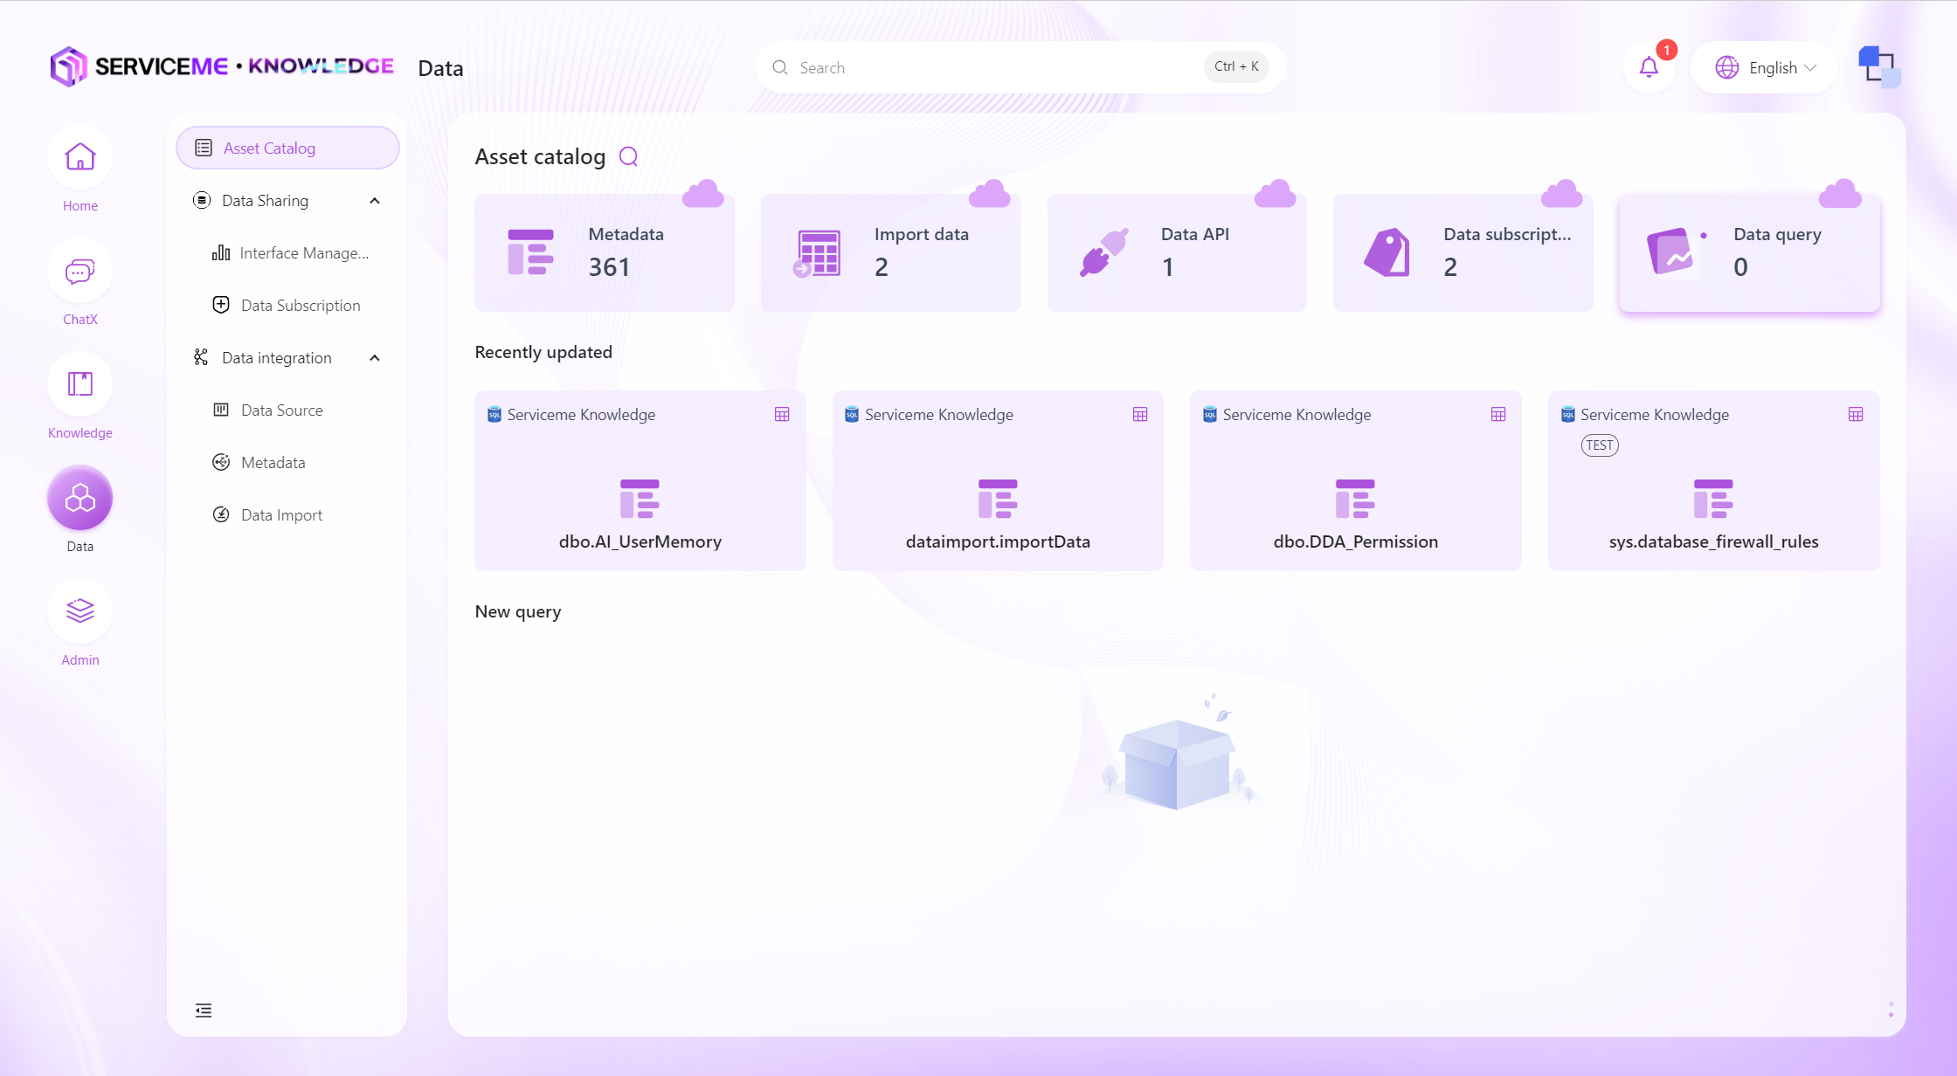Click the Ctrl + K shortcut badge
This screenshot has height=1076, width=1957.
[x=1236, y=66]
